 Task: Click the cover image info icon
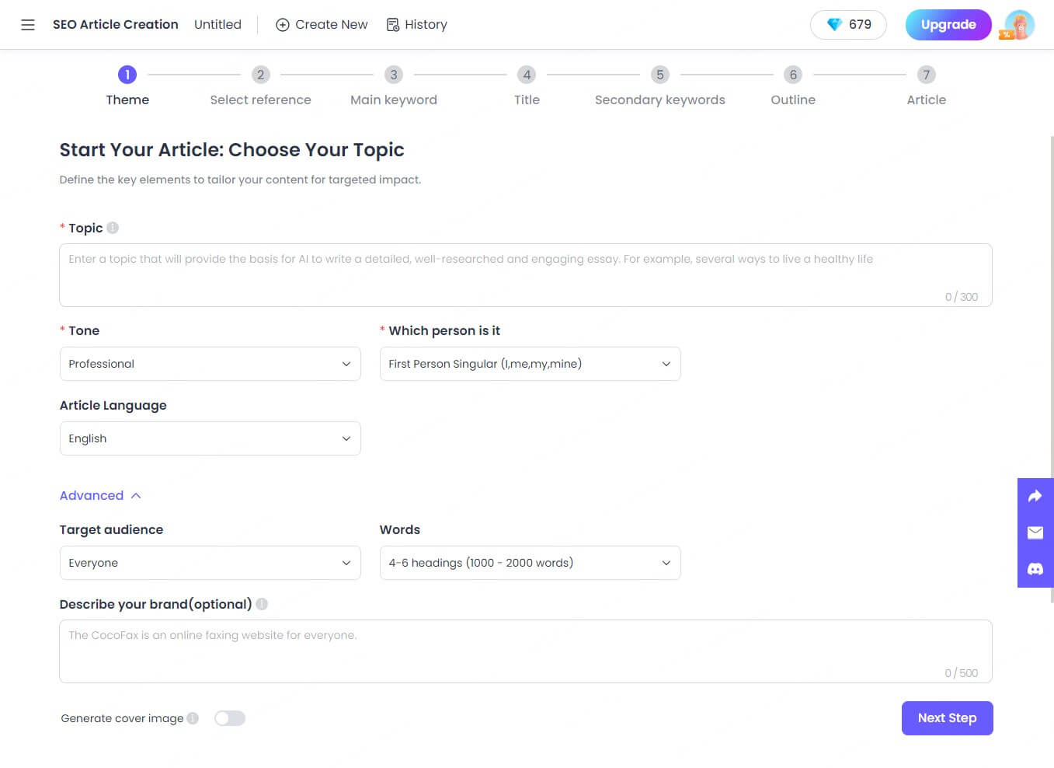pyautogui.click(x=193, y=718)
